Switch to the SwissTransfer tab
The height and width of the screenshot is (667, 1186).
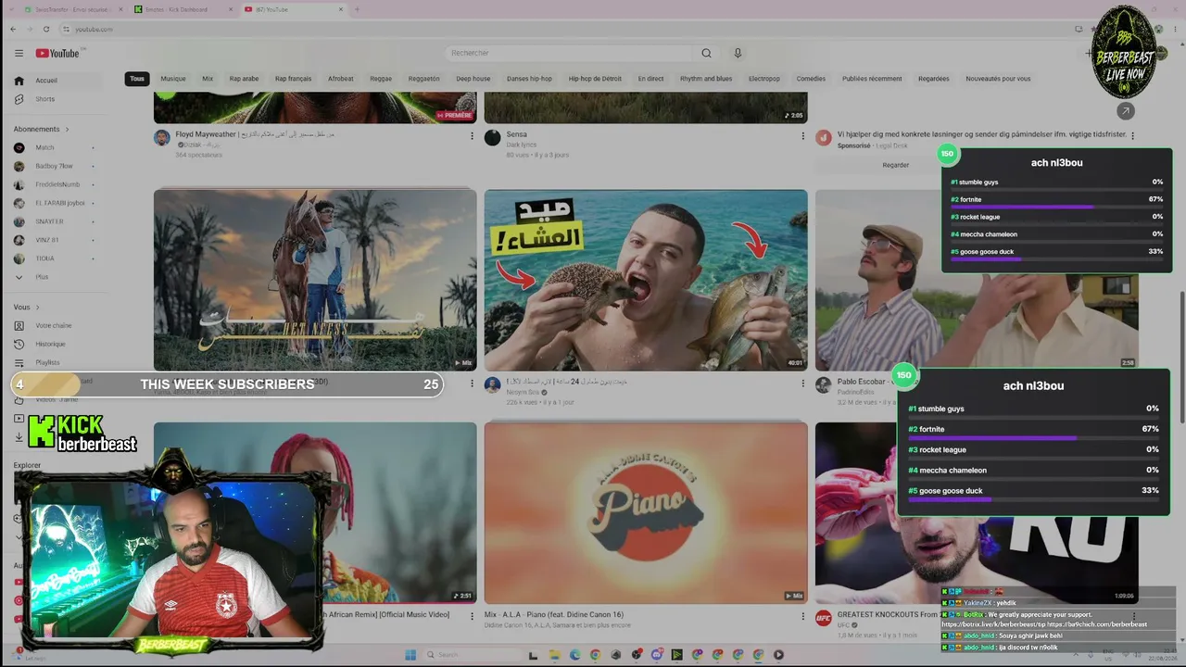72,9
